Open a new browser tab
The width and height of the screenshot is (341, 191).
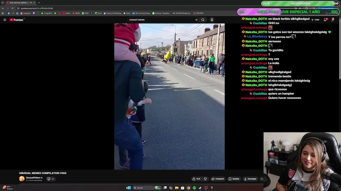[39, 3]
